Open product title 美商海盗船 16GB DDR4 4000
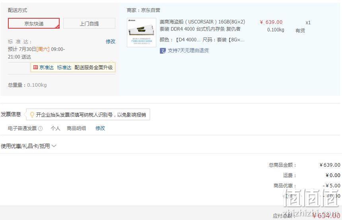This screenshot has width=342, height=220. [x=202, y=25]
